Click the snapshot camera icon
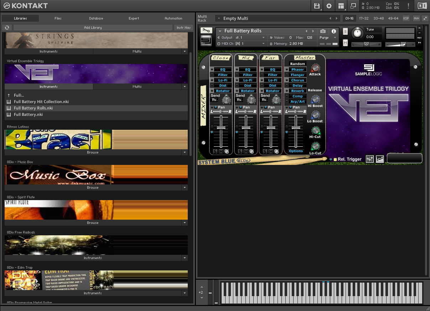The height and width of the screenshot is (311, 430). click(x=323, y=31)
